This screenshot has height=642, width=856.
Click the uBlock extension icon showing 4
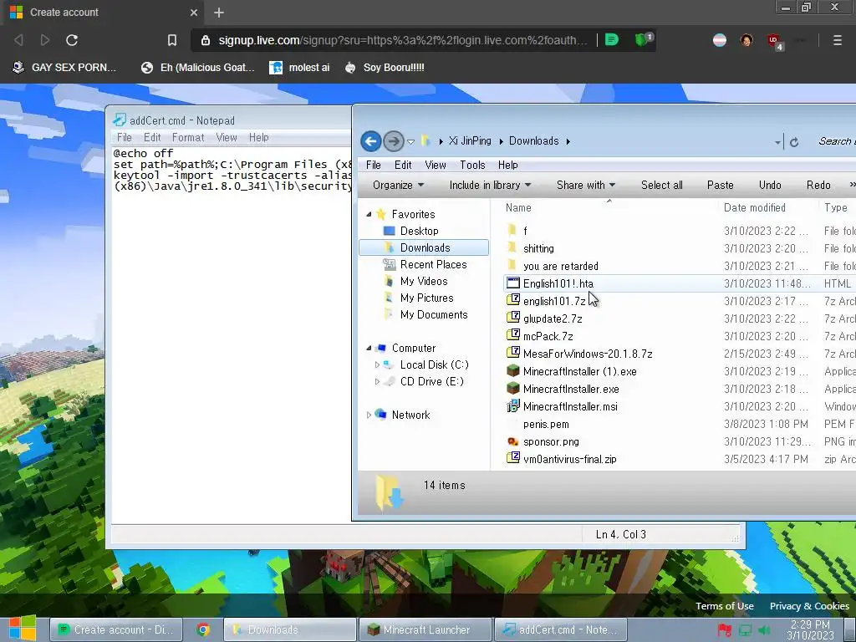pos(775,41)
